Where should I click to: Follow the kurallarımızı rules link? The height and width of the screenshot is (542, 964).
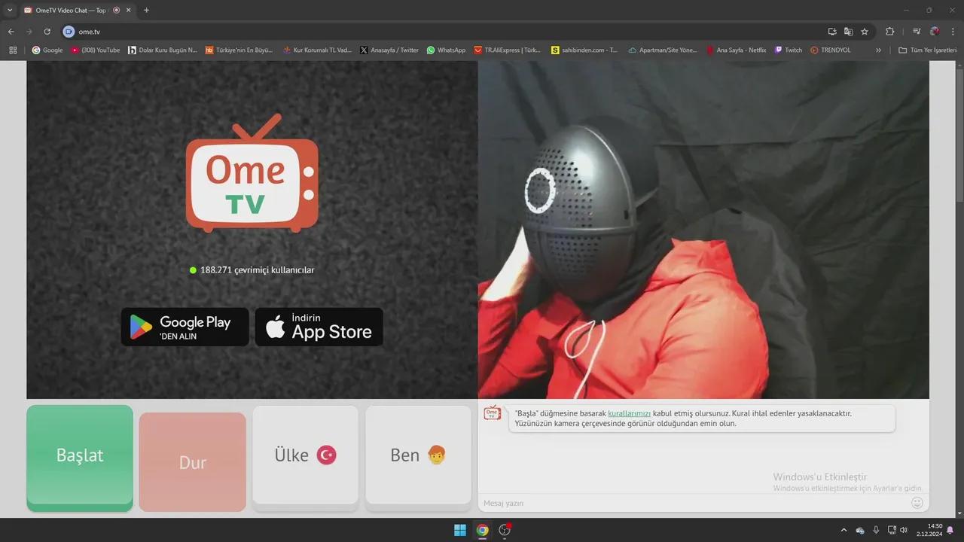click(630, 413)
